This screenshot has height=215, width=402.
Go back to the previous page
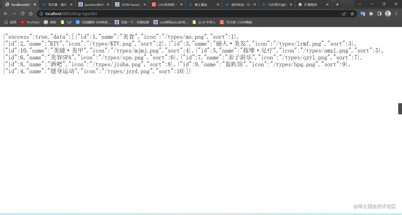(6, 14)
